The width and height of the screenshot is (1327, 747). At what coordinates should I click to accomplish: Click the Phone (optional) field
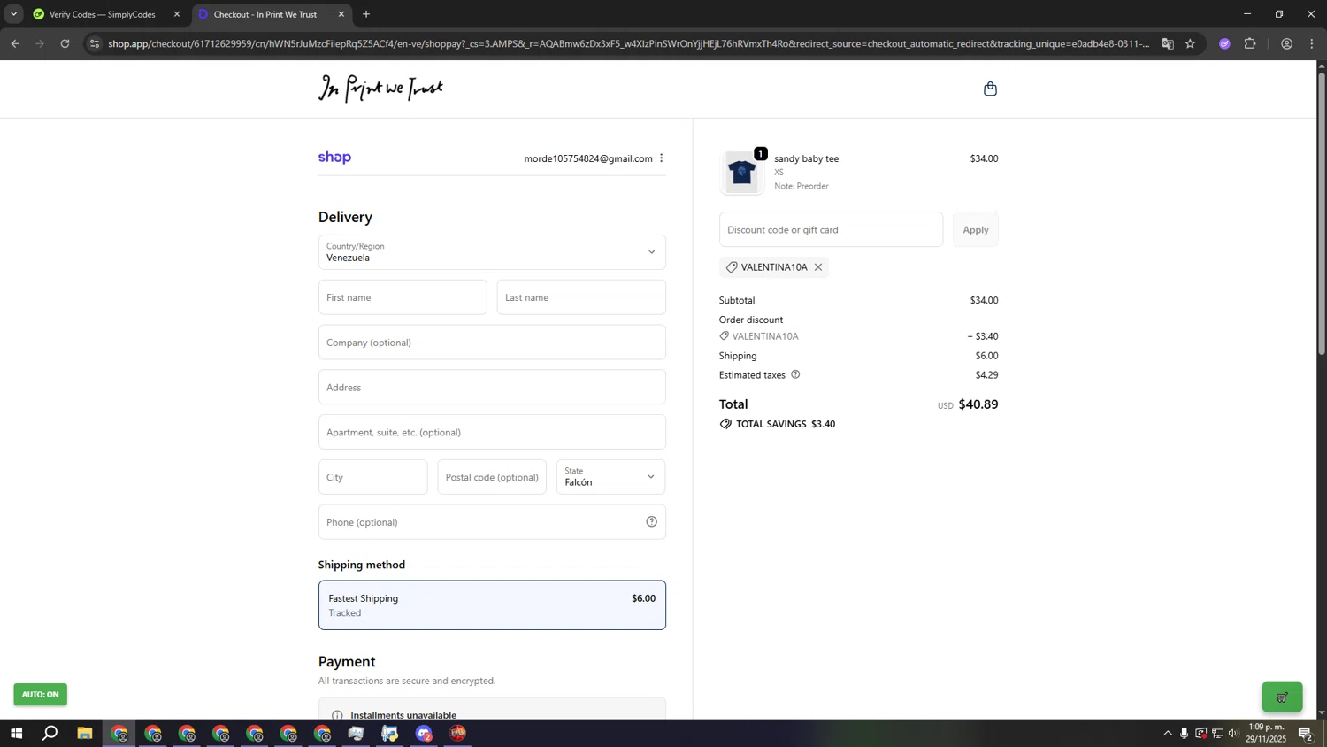click(x=492, y=522)
